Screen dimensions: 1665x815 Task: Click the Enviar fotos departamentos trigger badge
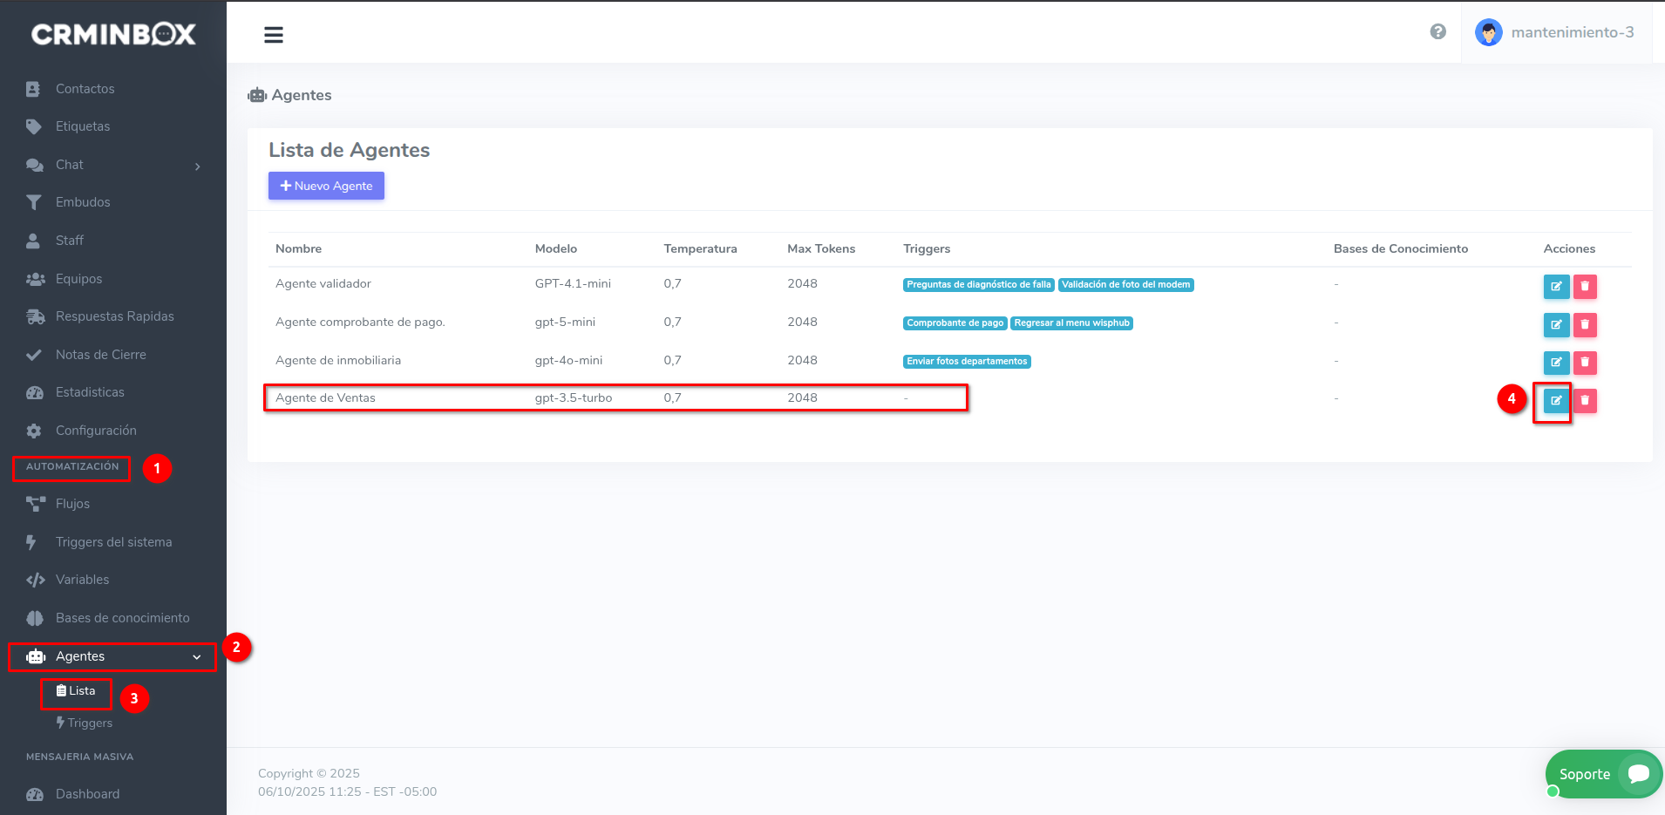click(967, 362)
